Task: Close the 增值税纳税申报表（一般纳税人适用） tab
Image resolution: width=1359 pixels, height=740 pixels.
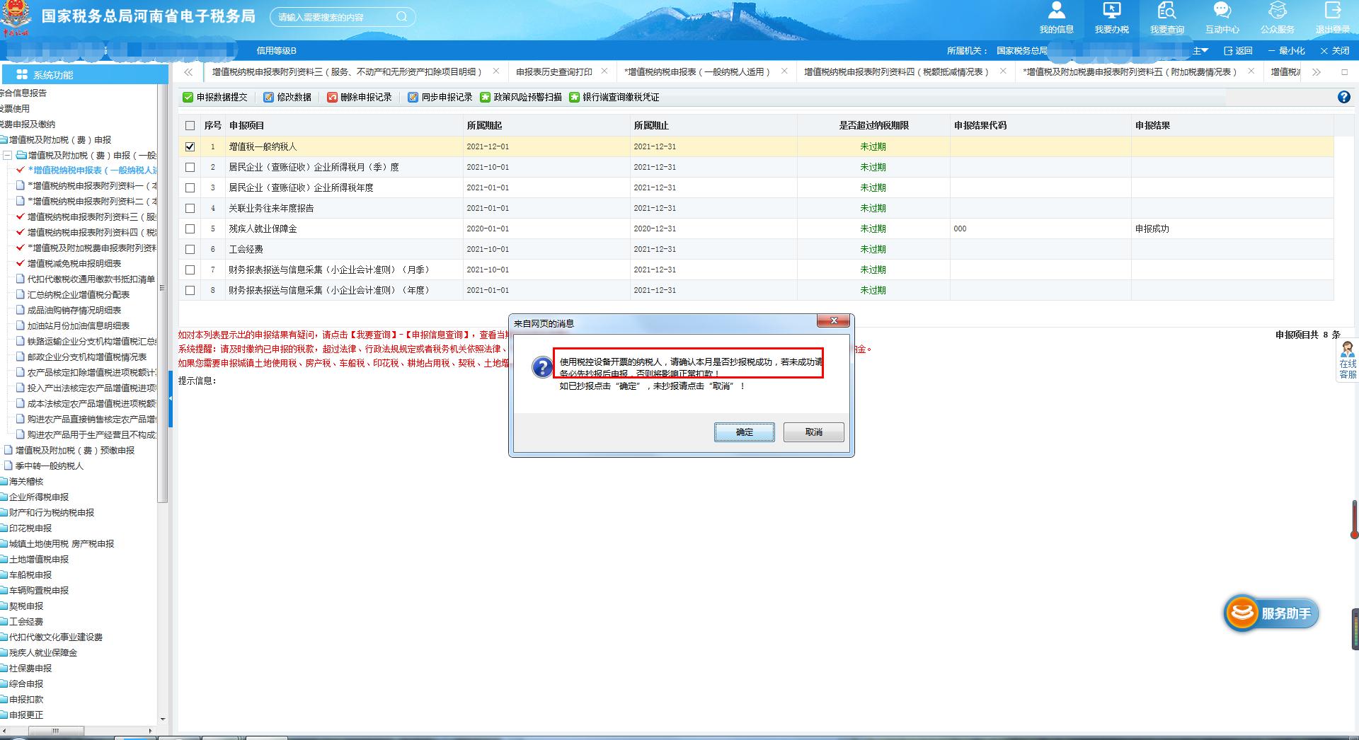Action: point(784,71)
